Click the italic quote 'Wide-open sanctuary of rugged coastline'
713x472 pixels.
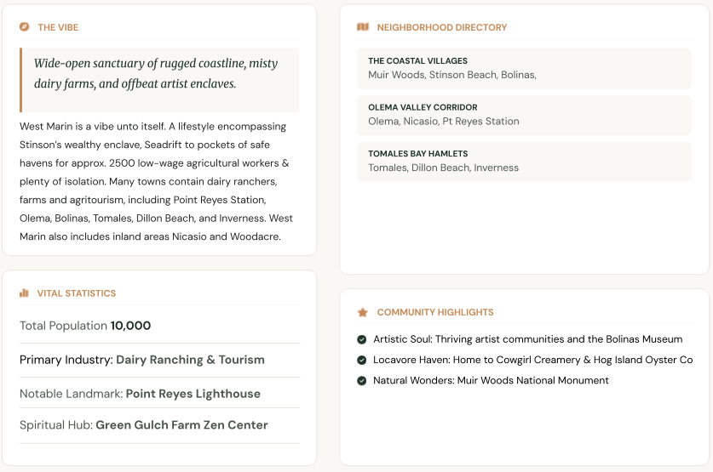tap(156, 73)
